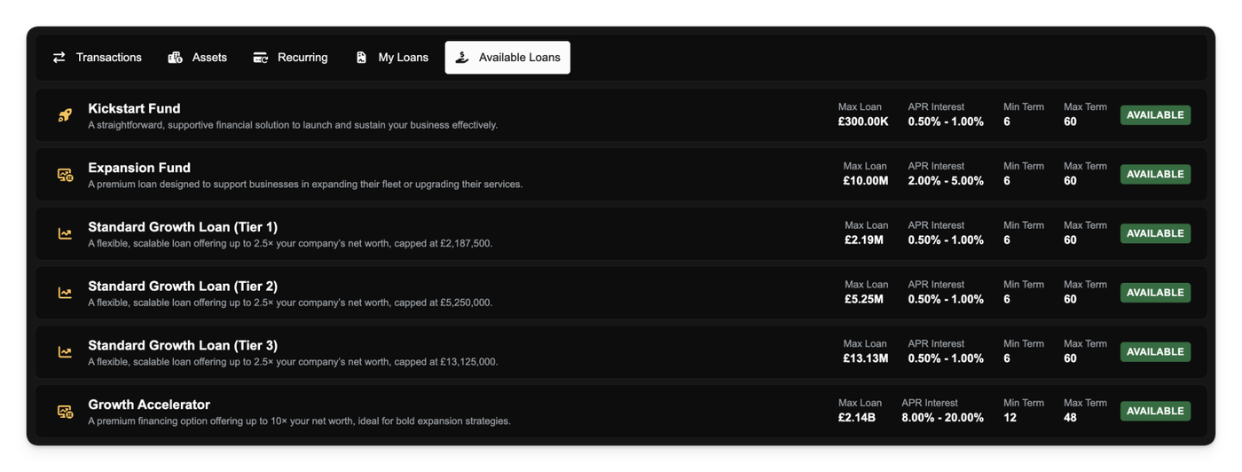Select the Standard Growth Loan (Tier 1) title

coord(183,227)
